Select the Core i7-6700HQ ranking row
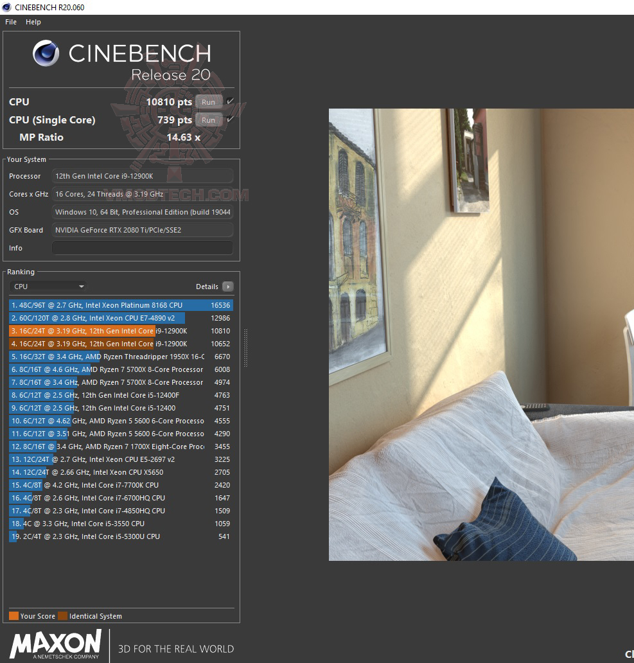Image resolution: width=634 pixels, height=663 pixels. coord(121,498)
